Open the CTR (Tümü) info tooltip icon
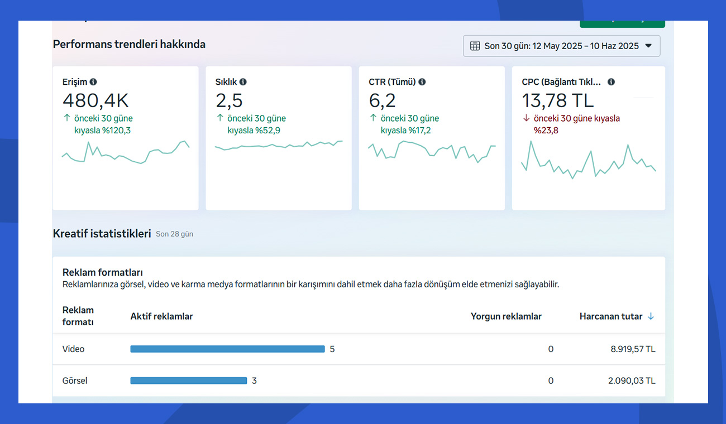Image resolution: width=726 pixels, height=424 pixels. 422,82
